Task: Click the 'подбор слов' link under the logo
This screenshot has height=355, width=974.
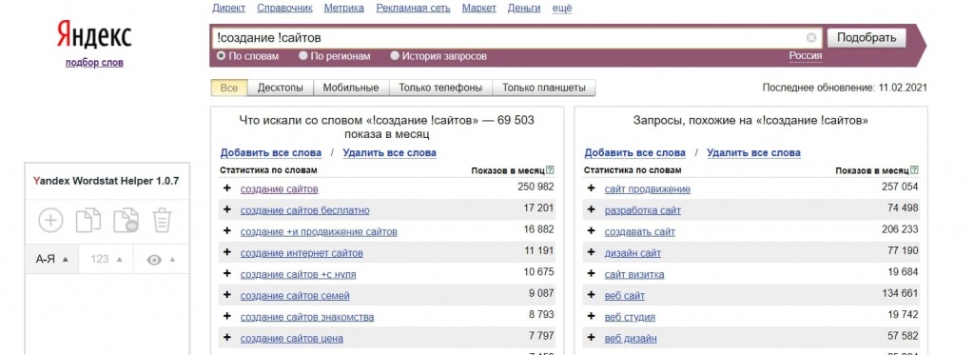Action: pyautogui.click(x=94, y=63)
